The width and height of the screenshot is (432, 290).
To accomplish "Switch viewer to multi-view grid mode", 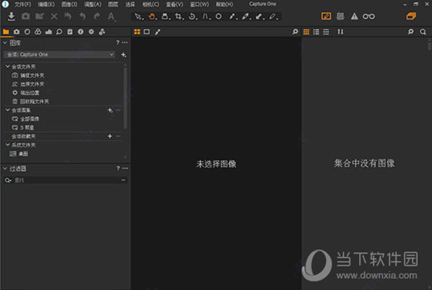I will (137, 32).
